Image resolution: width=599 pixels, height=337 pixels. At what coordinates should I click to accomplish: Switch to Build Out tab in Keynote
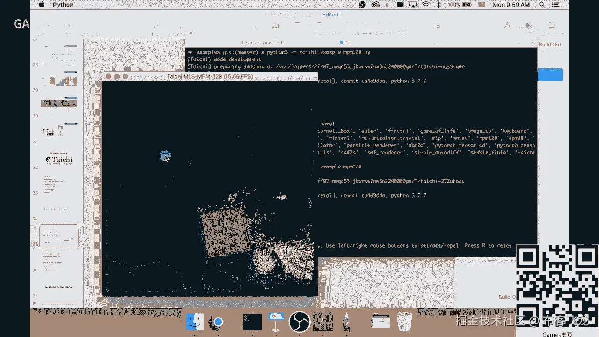click(549, 44)
